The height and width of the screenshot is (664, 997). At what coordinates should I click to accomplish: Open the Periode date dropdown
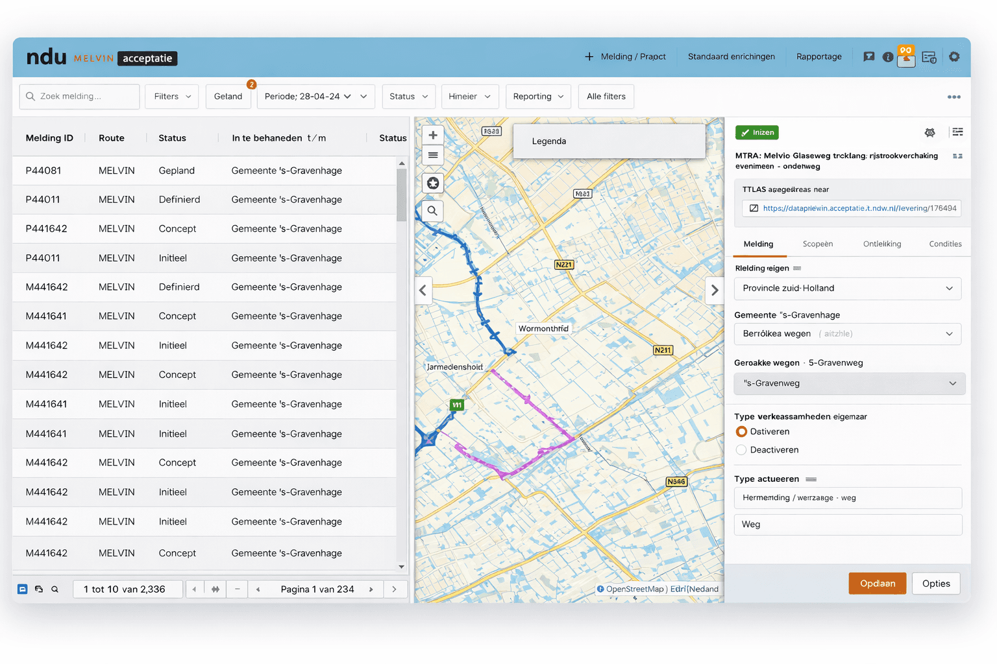coord(315,97)
